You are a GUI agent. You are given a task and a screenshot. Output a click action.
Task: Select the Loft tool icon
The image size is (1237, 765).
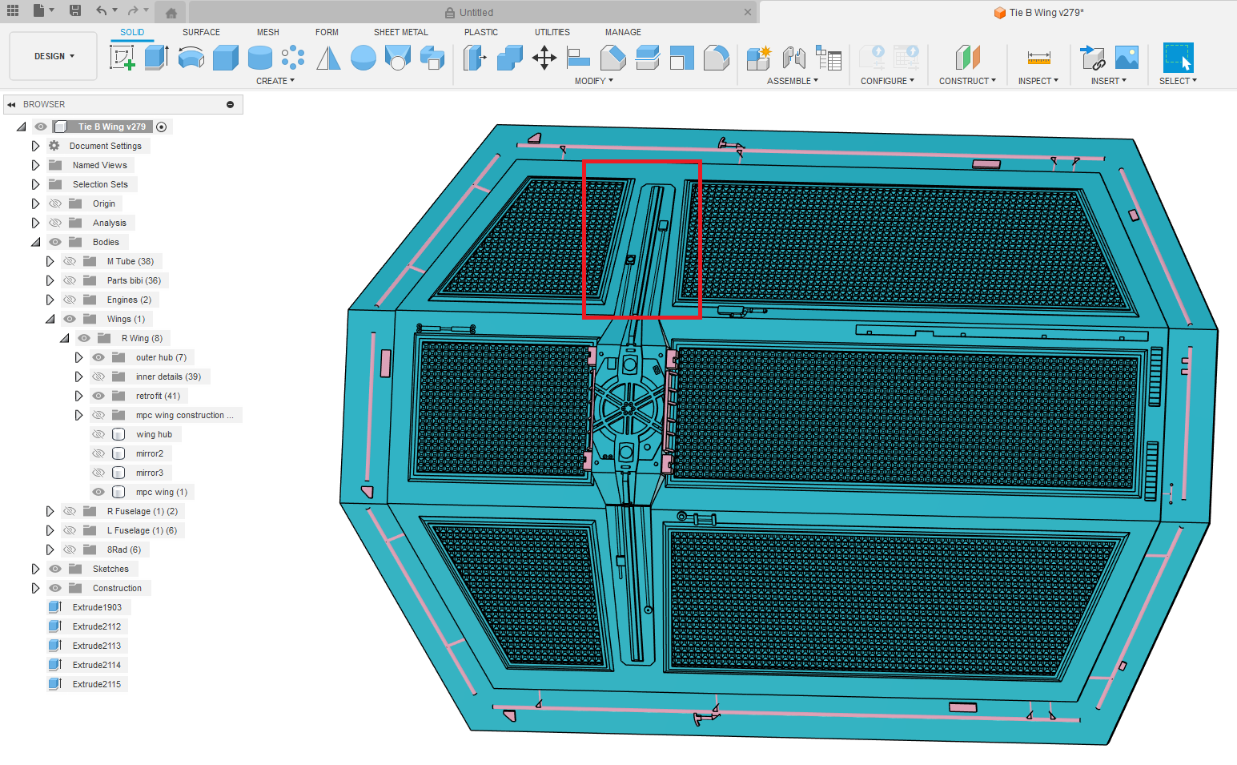point(397,58)
